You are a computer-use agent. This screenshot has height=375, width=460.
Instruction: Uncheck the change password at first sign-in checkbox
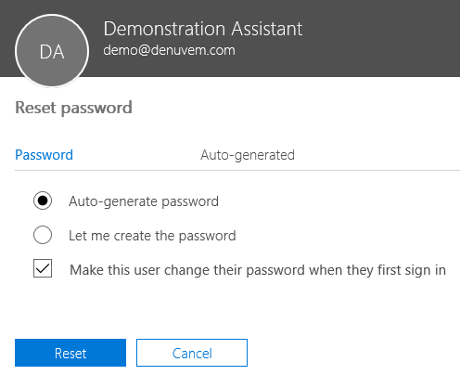click(x=43, y=268)
